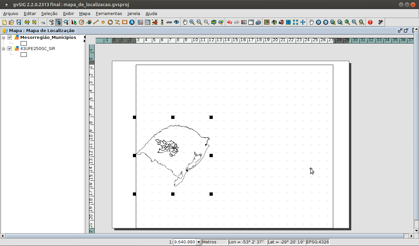Image resolution: width=419 pixels, height=246 pixels.
Task: Click the red exclamation warning icon
Action: (x=370, y=22)
